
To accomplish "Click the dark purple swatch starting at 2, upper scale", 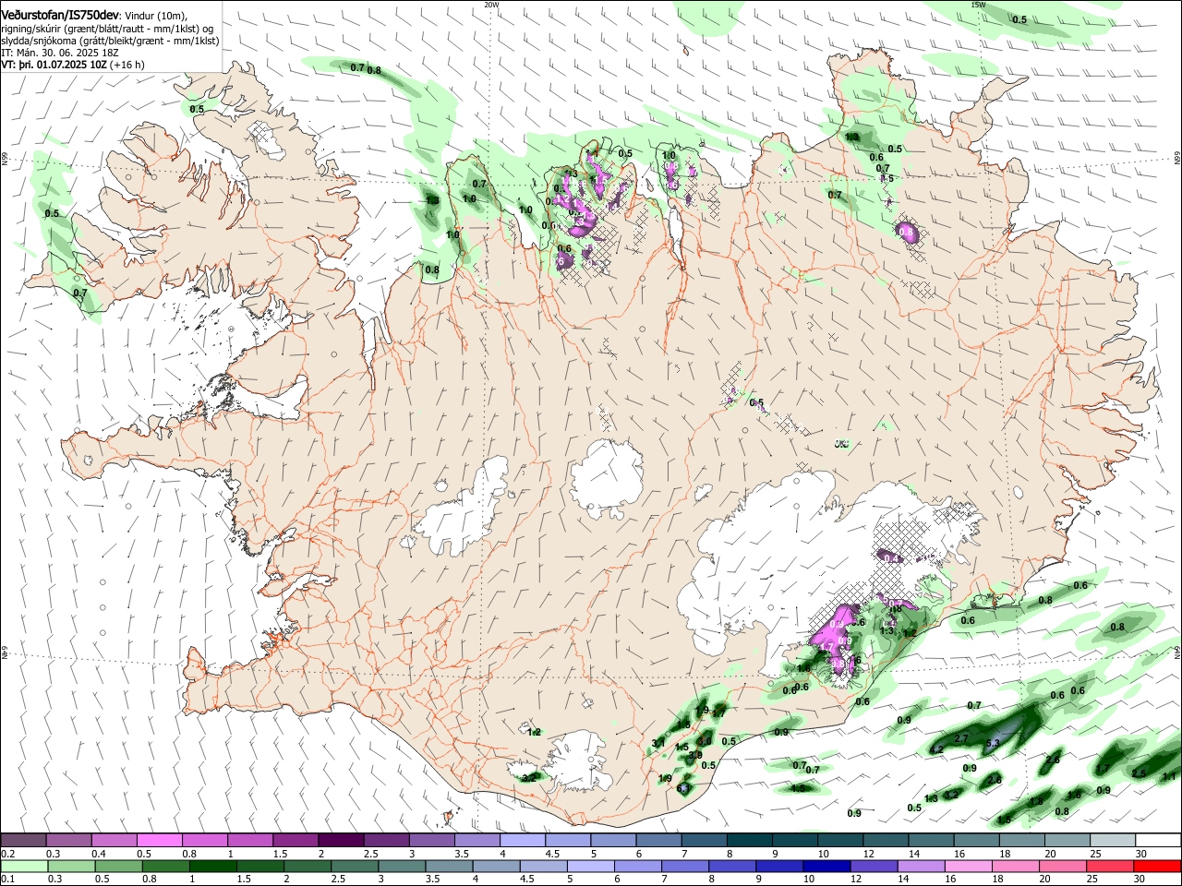I will pyautogui.click(x=340, y=840).
